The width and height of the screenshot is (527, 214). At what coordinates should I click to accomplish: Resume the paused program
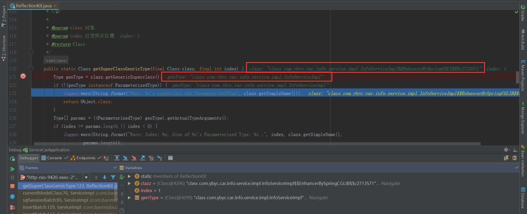[x=12, y=169]
